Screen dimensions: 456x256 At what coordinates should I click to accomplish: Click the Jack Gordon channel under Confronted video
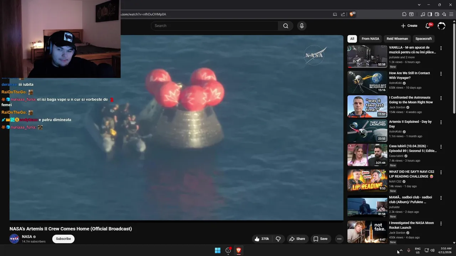click(397, 107)
